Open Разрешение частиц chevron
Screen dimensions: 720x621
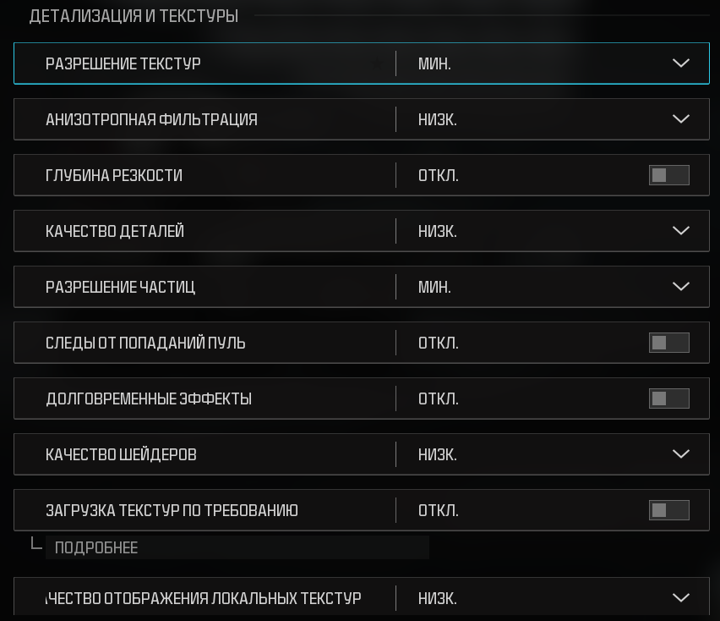pos(681,287)
